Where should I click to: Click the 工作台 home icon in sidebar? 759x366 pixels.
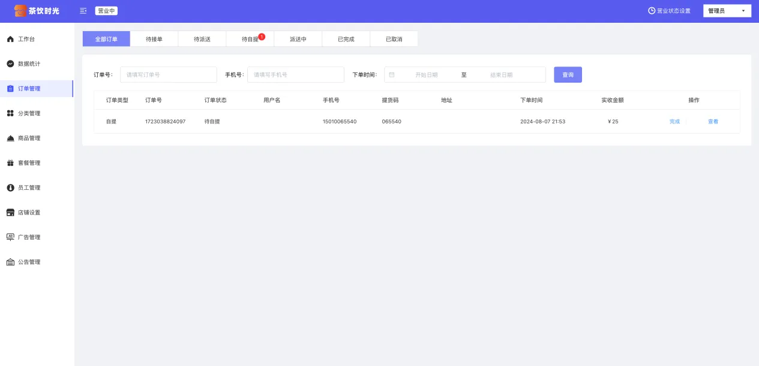click(x=10, y=39)
